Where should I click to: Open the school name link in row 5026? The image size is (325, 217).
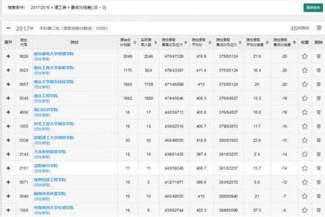point(54,54)
